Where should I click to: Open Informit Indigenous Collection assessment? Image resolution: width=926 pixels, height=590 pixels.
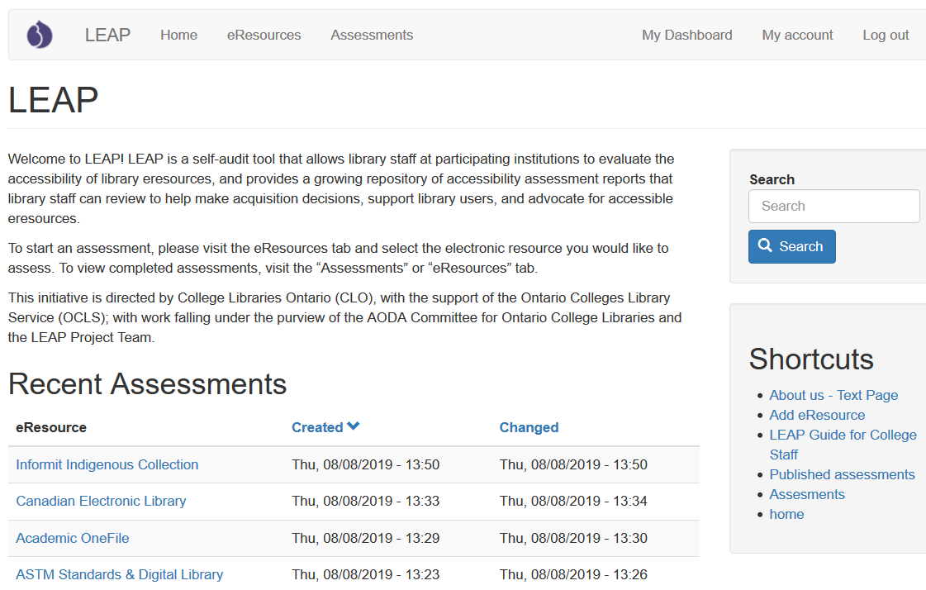107,464
